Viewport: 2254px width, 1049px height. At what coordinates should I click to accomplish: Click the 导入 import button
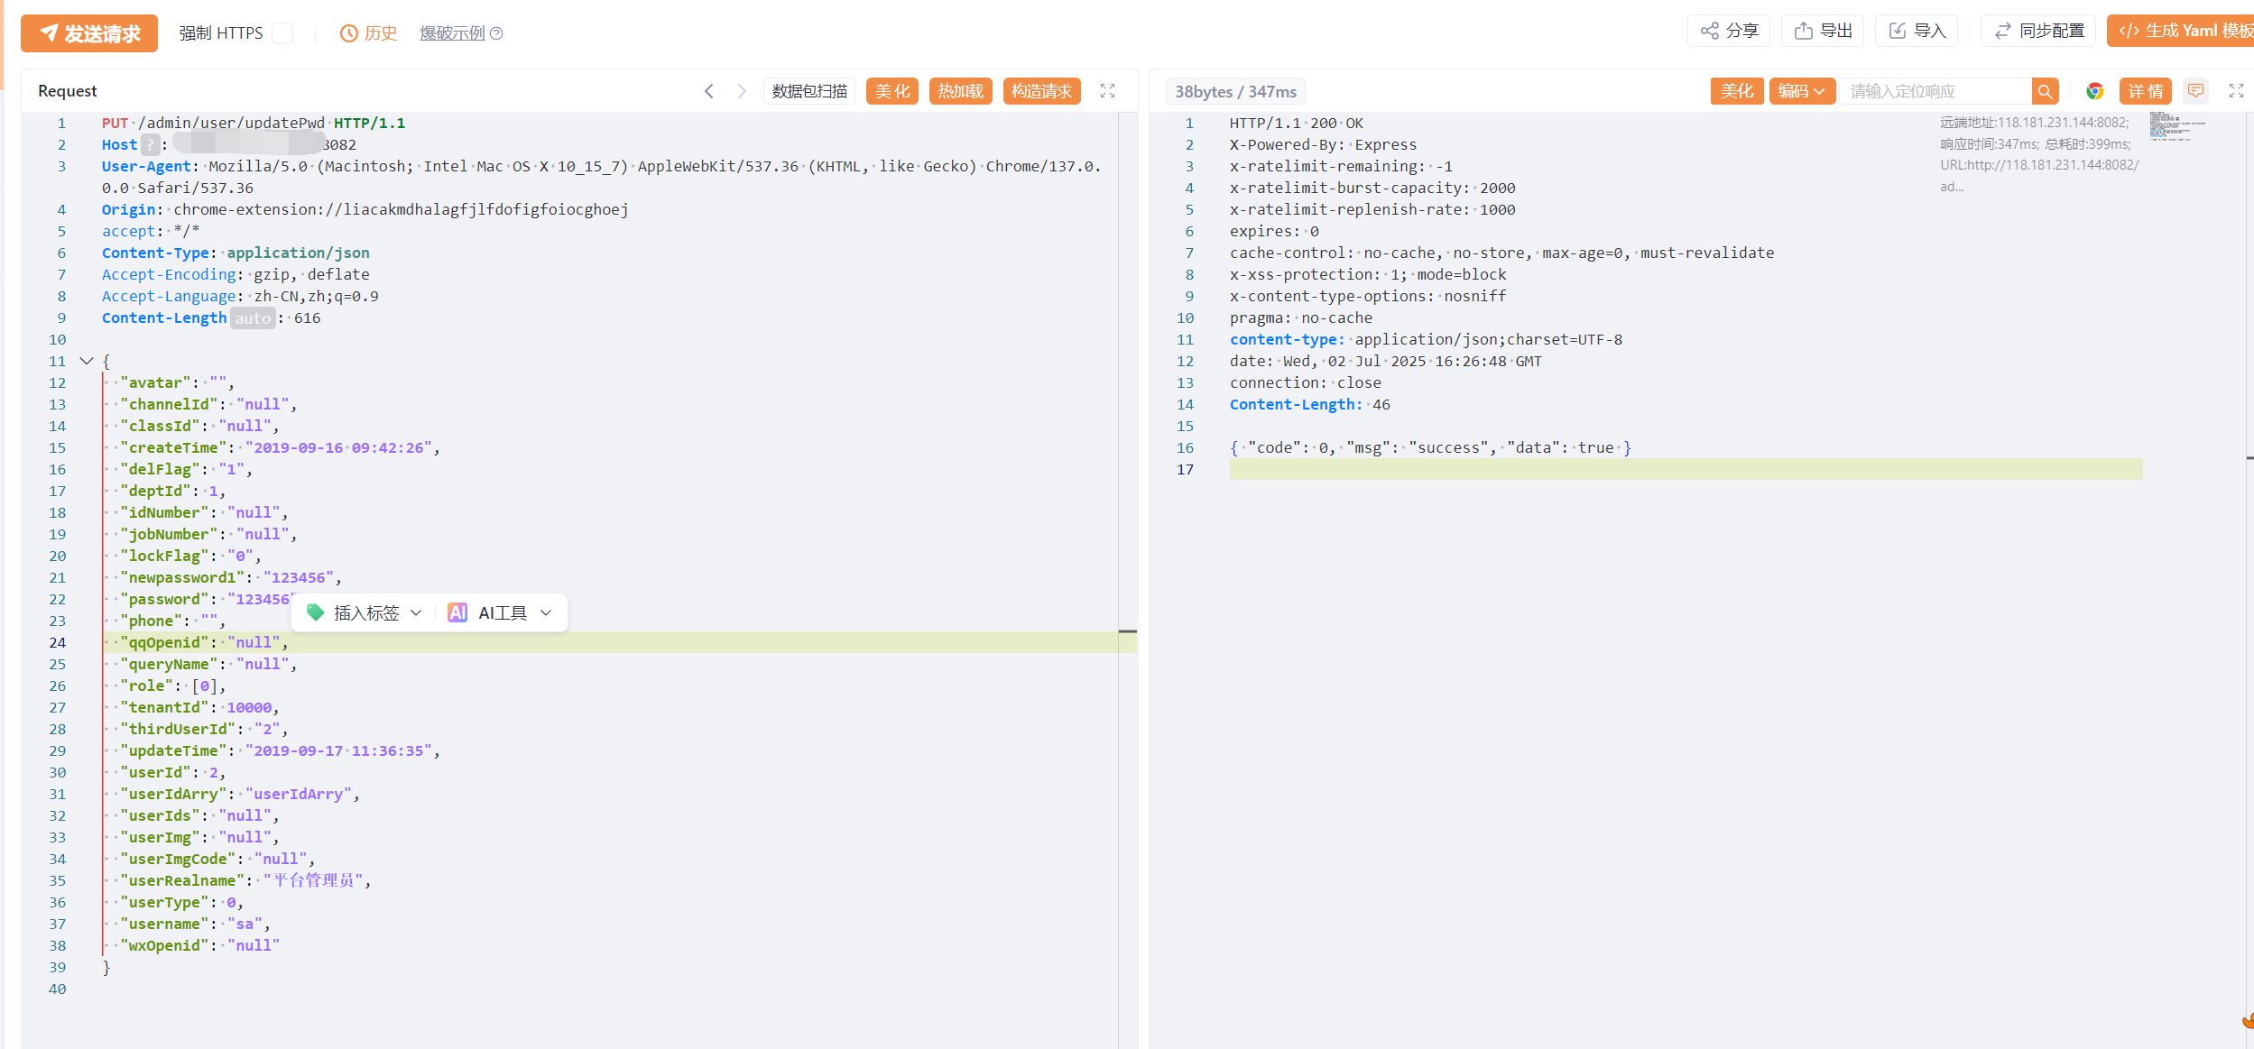1917,31
